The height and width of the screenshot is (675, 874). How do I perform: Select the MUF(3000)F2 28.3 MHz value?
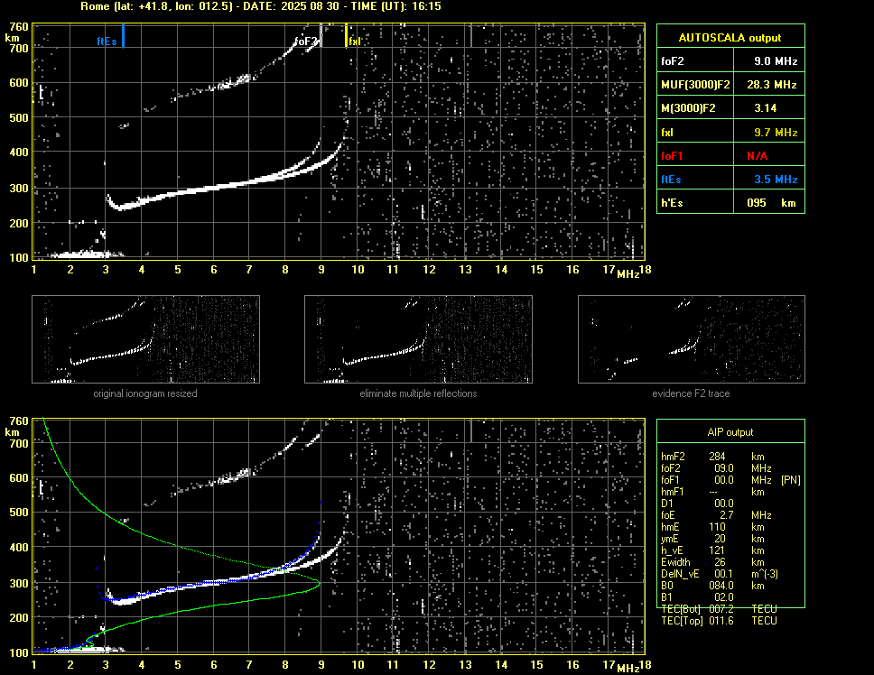(771, 85)
